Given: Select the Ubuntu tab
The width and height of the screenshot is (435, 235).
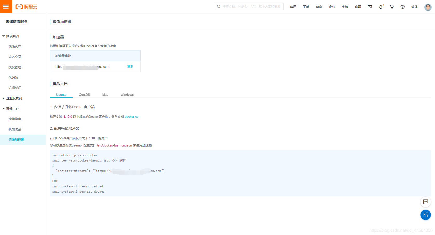Looking at the screenshot, I should (61, 95).
